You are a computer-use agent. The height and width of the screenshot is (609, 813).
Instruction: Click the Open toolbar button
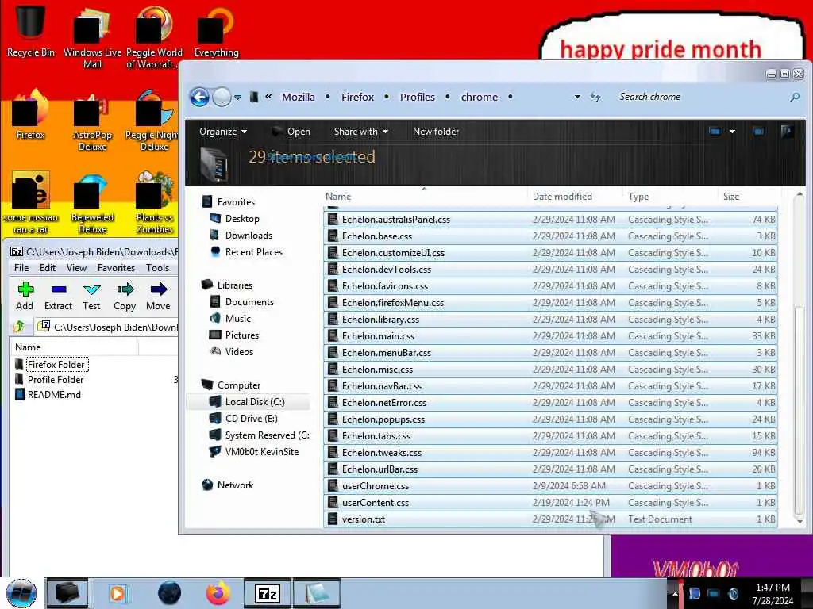click(x=291, y=132)
